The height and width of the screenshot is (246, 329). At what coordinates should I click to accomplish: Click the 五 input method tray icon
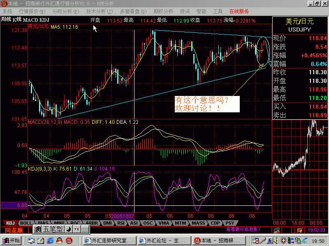(270, 241)
